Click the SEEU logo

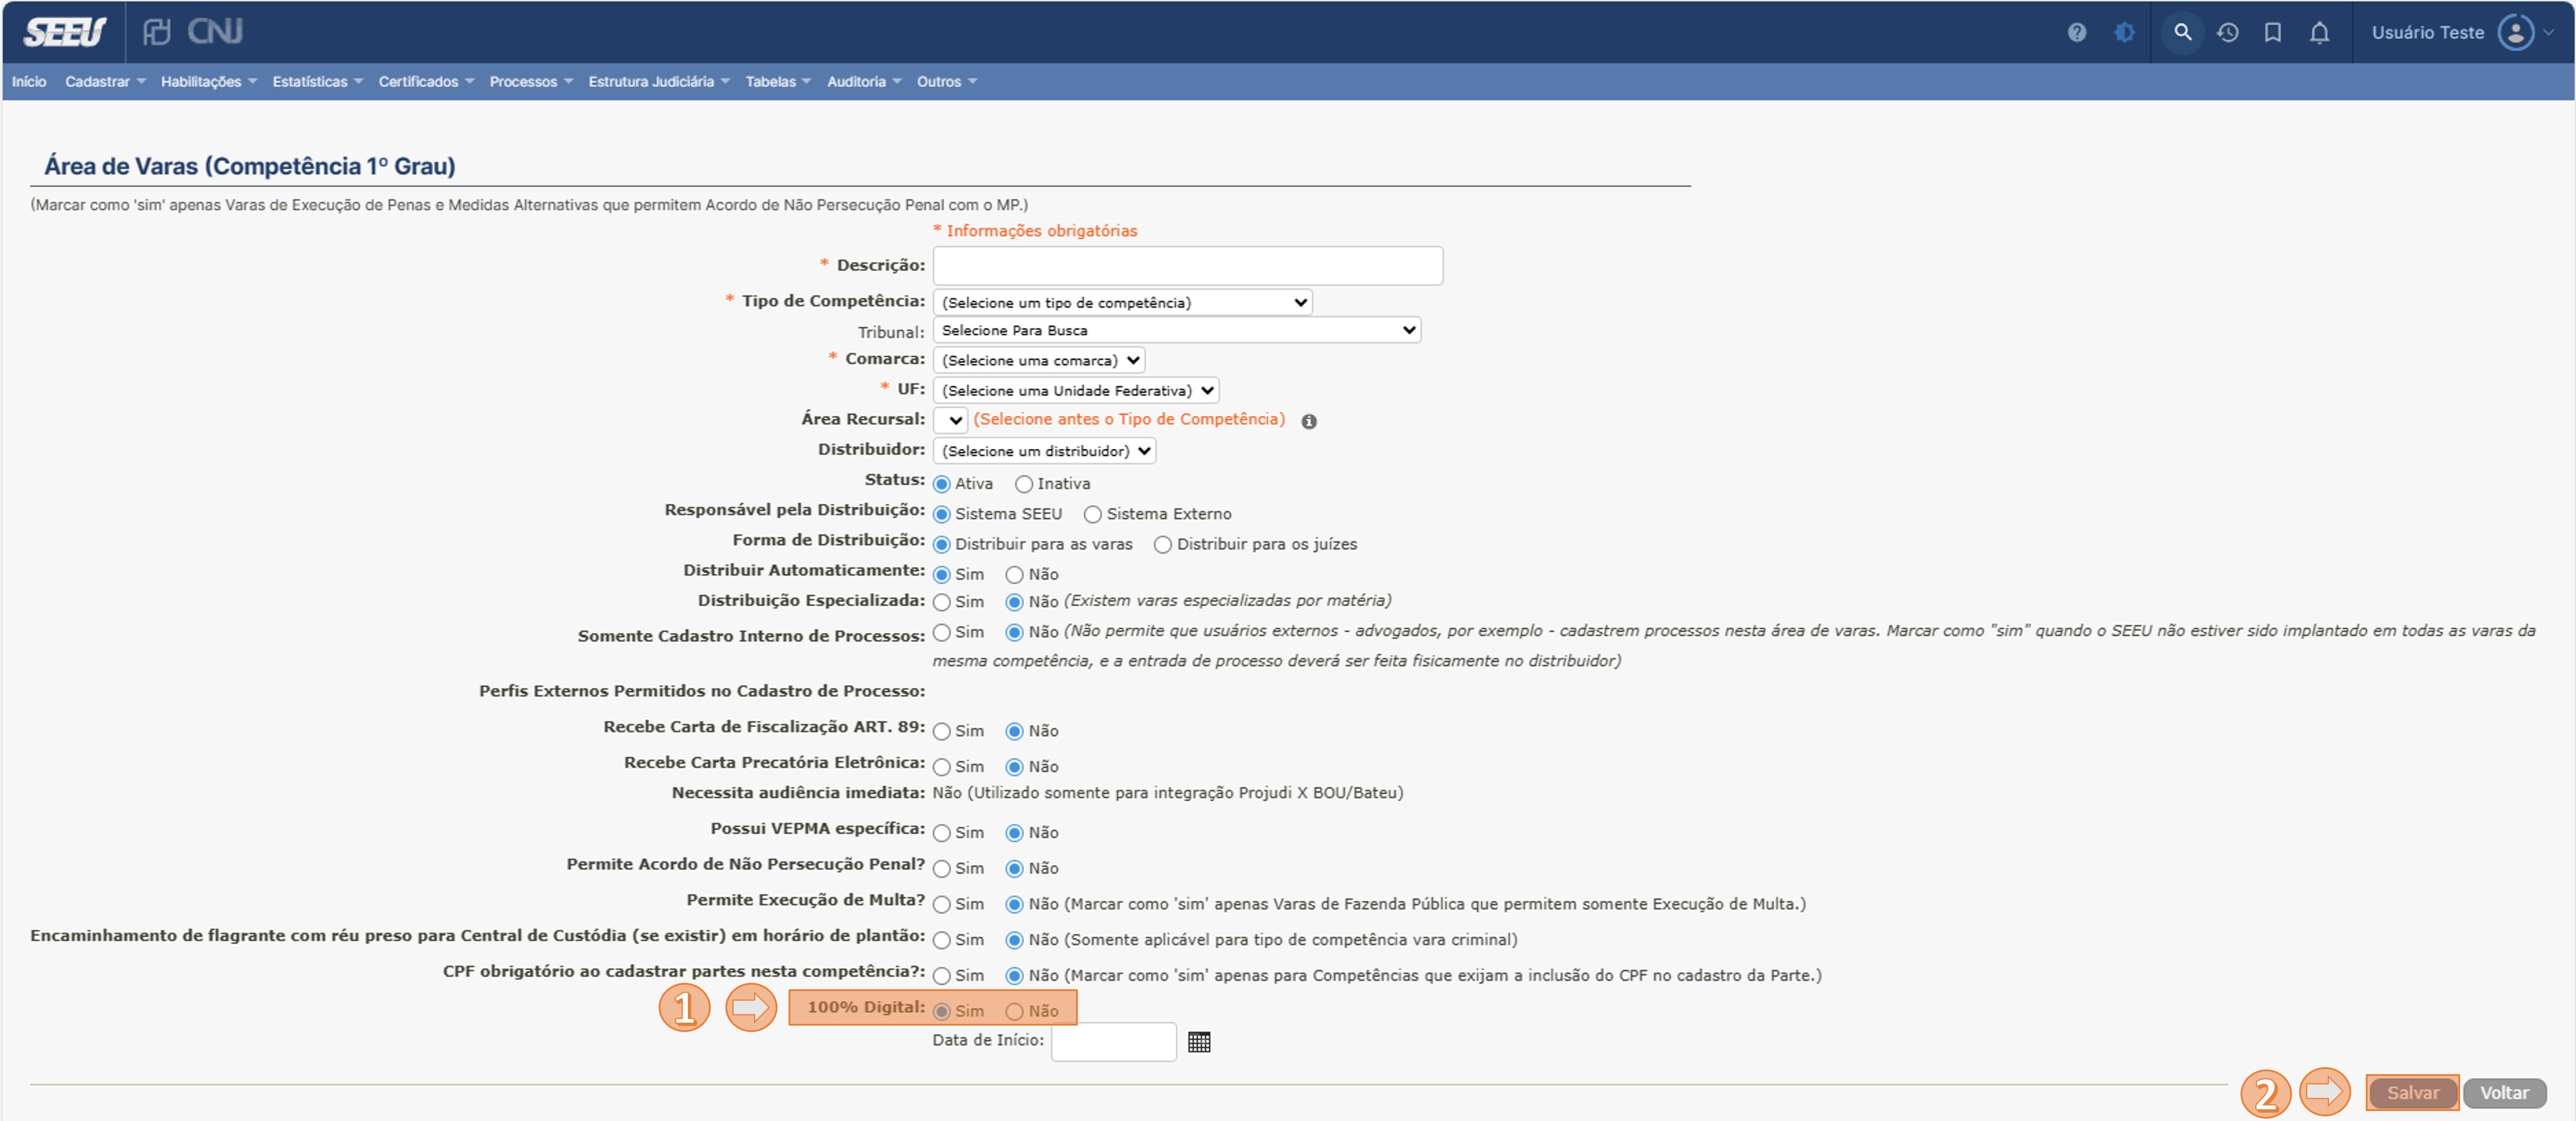tap(64, 32)
